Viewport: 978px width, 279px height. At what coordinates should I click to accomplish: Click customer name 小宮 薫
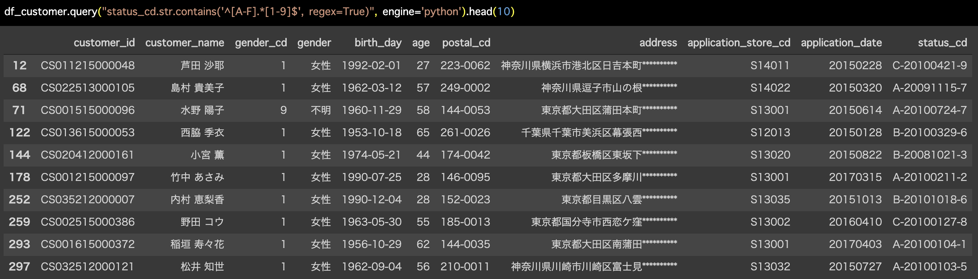coord(207,155)
